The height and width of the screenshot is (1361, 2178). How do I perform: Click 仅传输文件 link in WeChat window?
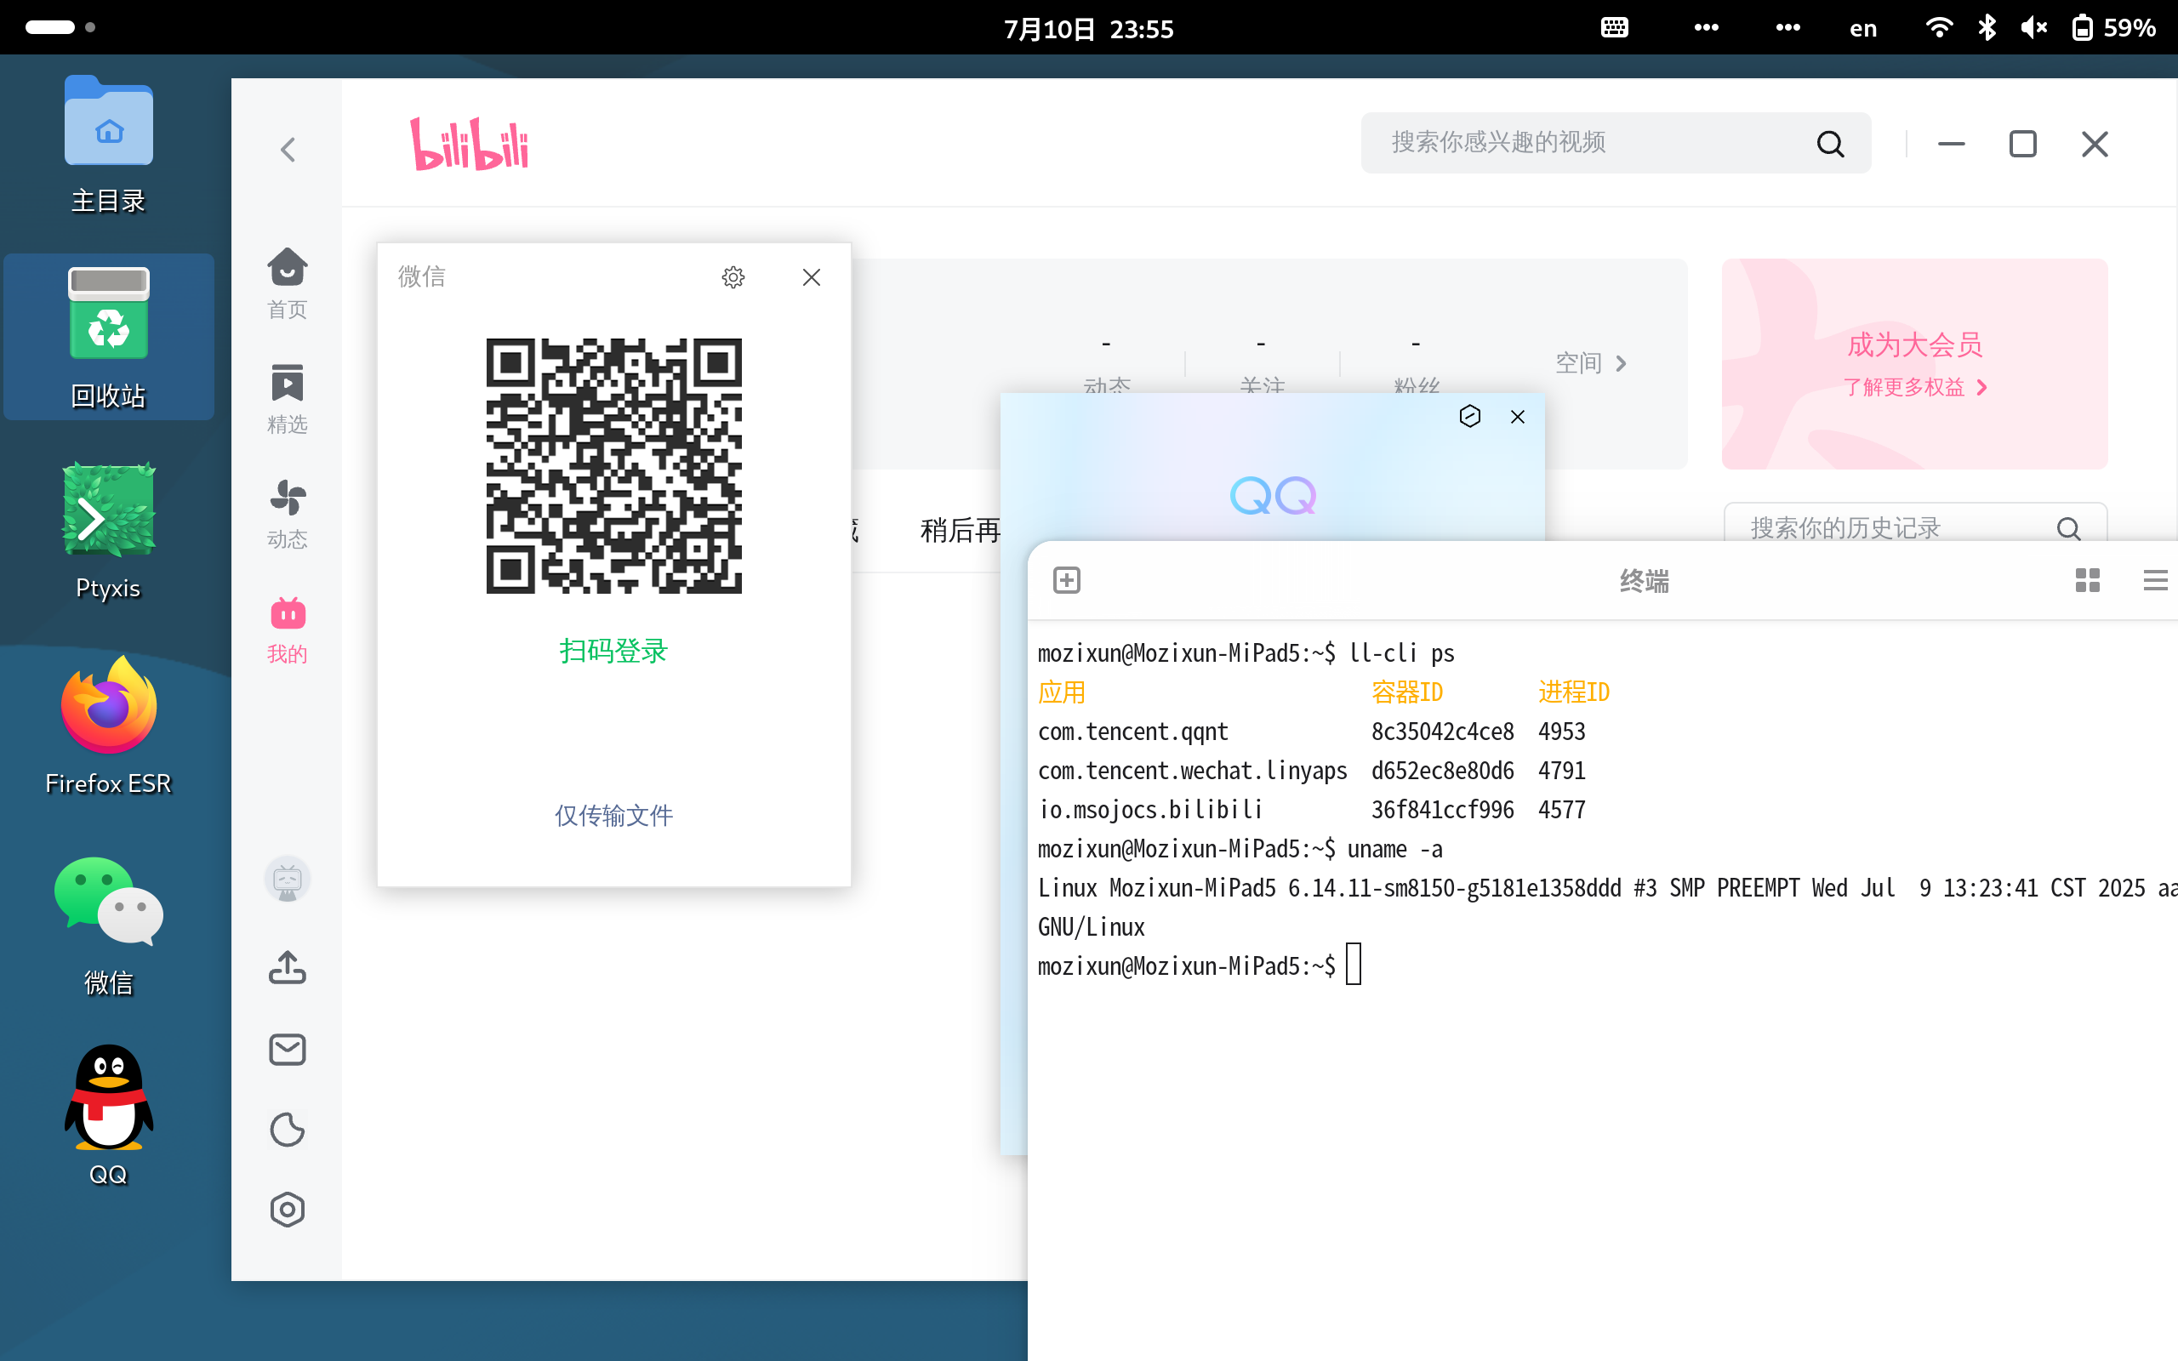click(613, 816)
